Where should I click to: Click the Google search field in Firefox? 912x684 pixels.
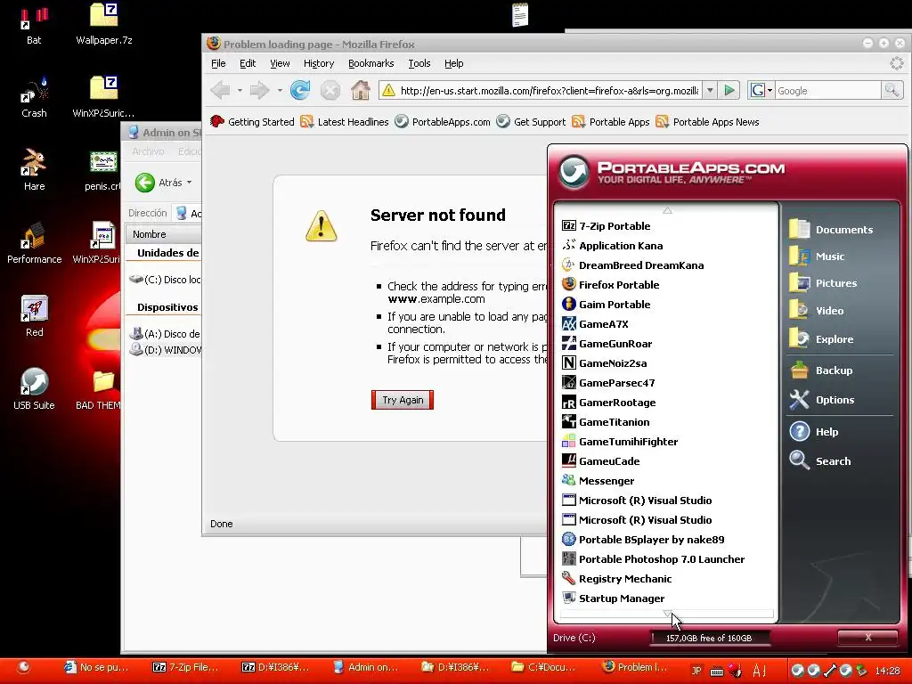827,90
